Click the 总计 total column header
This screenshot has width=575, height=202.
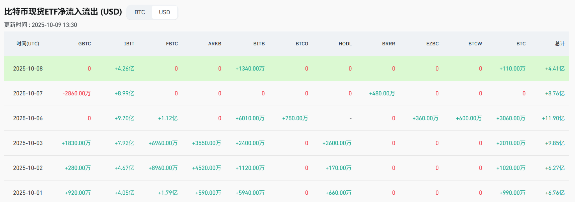click(x=560, y=44)
